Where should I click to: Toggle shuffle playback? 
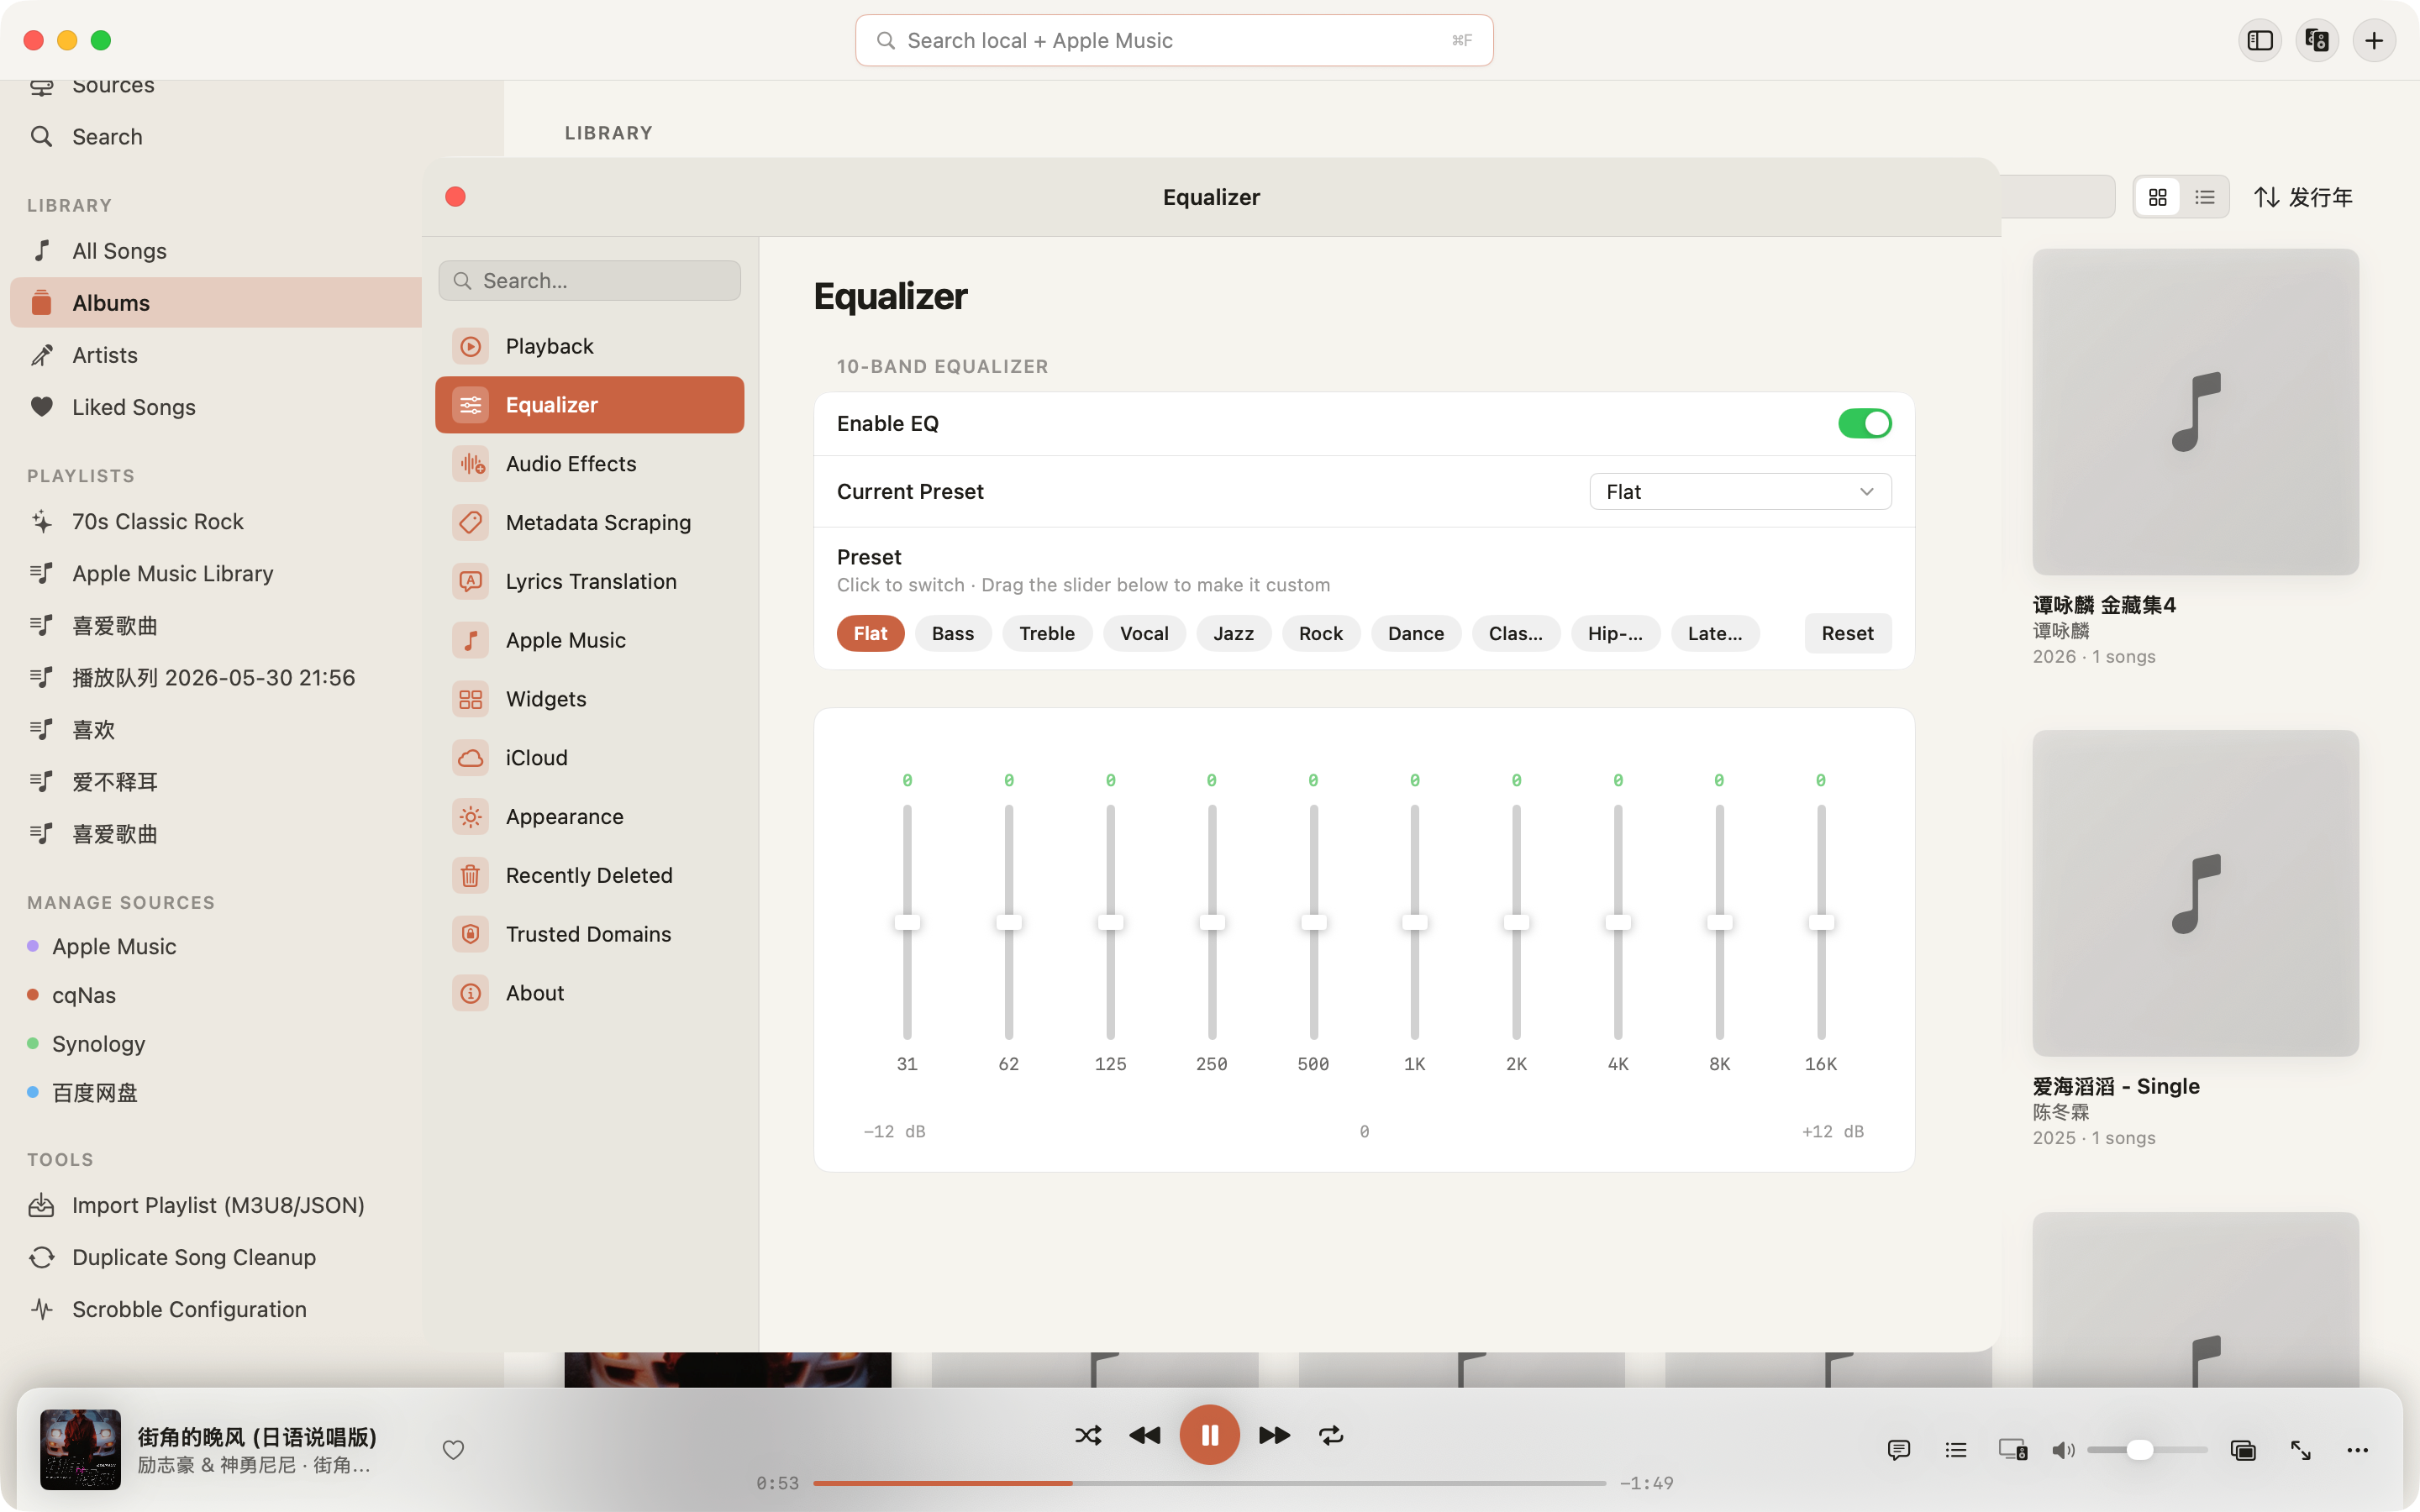coord(1088,1435)
